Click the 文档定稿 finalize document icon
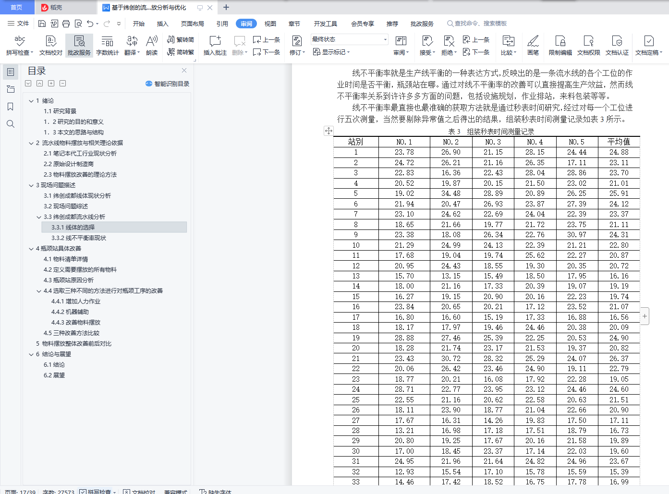Viewport: 669px width, 494px height. tap(649, 41)
